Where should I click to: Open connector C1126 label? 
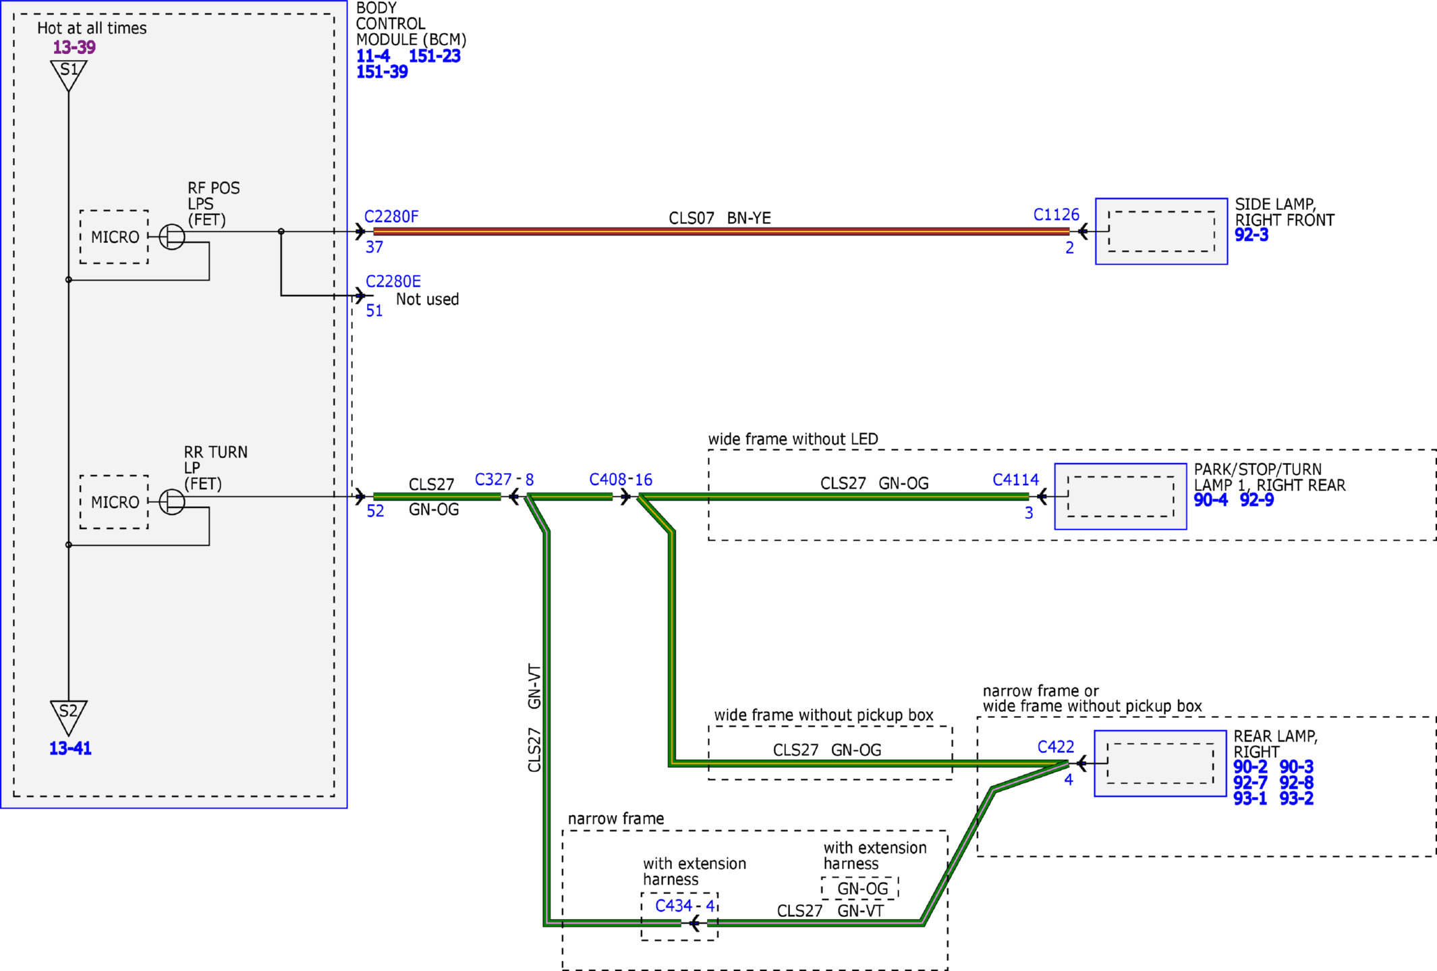pos(1056,215)
